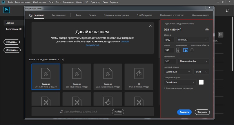Open the Просмотр menu
The height and width of the screenshot is (125, 234).
[95, 2]
